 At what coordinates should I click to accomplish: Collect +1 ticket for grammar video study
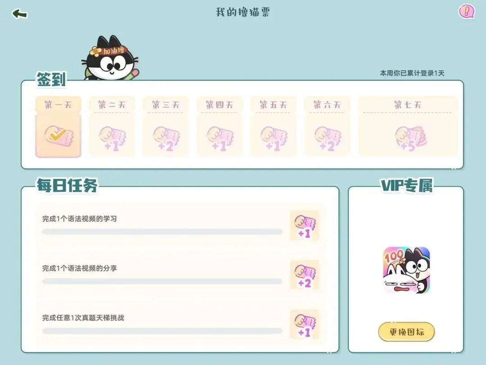tap(305, 225)
